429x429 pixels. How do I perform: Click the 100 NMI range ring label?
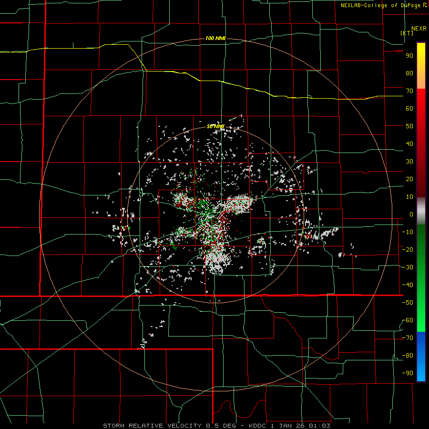215,38
